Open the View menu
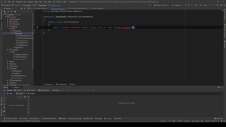Viewport: 226px width, 127px height. click(x=13, y=2)
